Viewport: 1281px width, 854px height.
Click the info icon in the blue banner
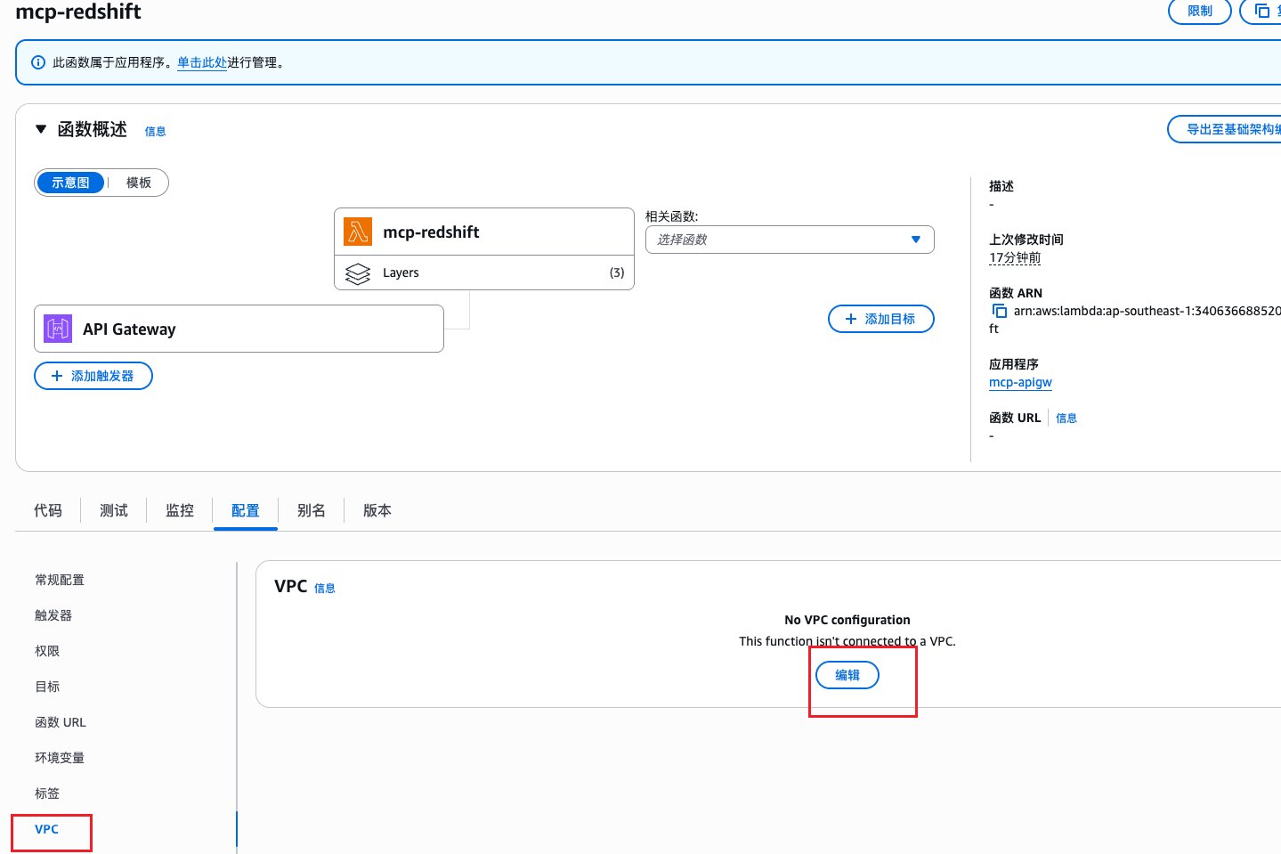pyautogui.click(x=38, y=62)
